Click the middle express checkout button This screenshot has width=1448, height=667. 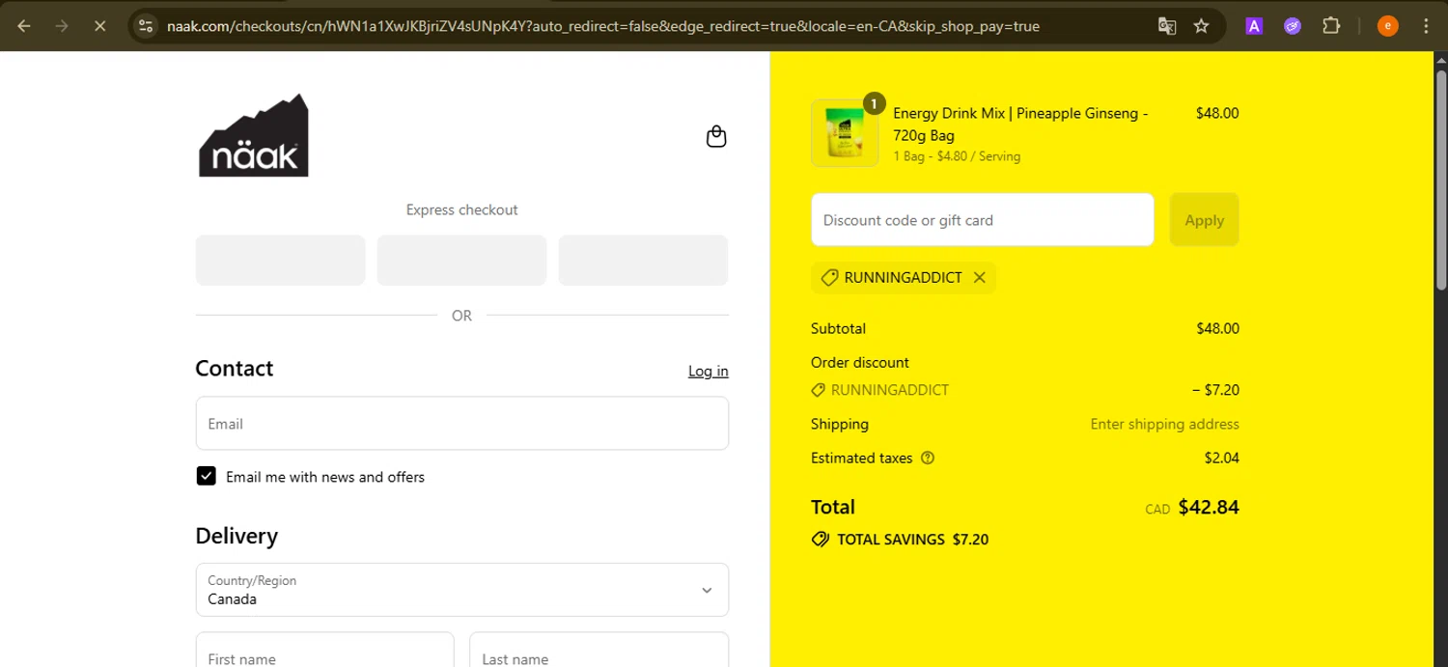(461, 260)
